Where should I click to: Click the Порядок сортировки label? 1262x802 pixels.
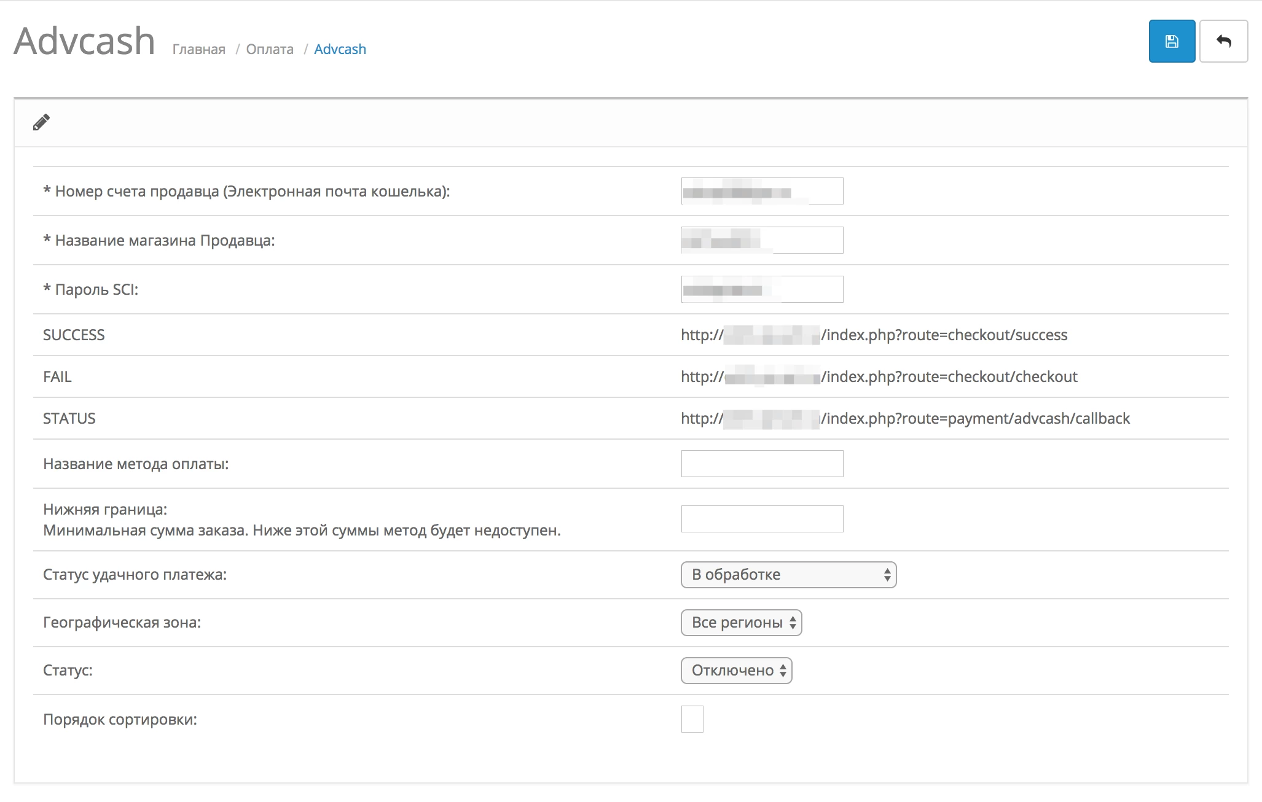click(120, 719)
